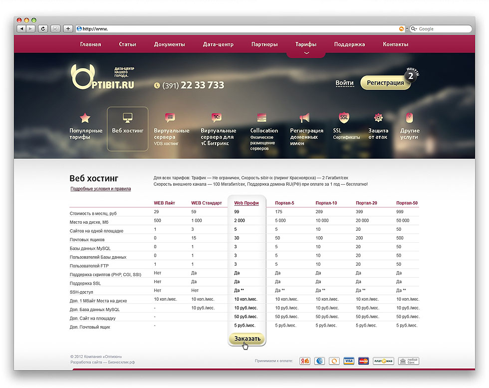This screenshot has width=489, height=388.
Task: Open the Документы menu item
Action: pos(169,44)
